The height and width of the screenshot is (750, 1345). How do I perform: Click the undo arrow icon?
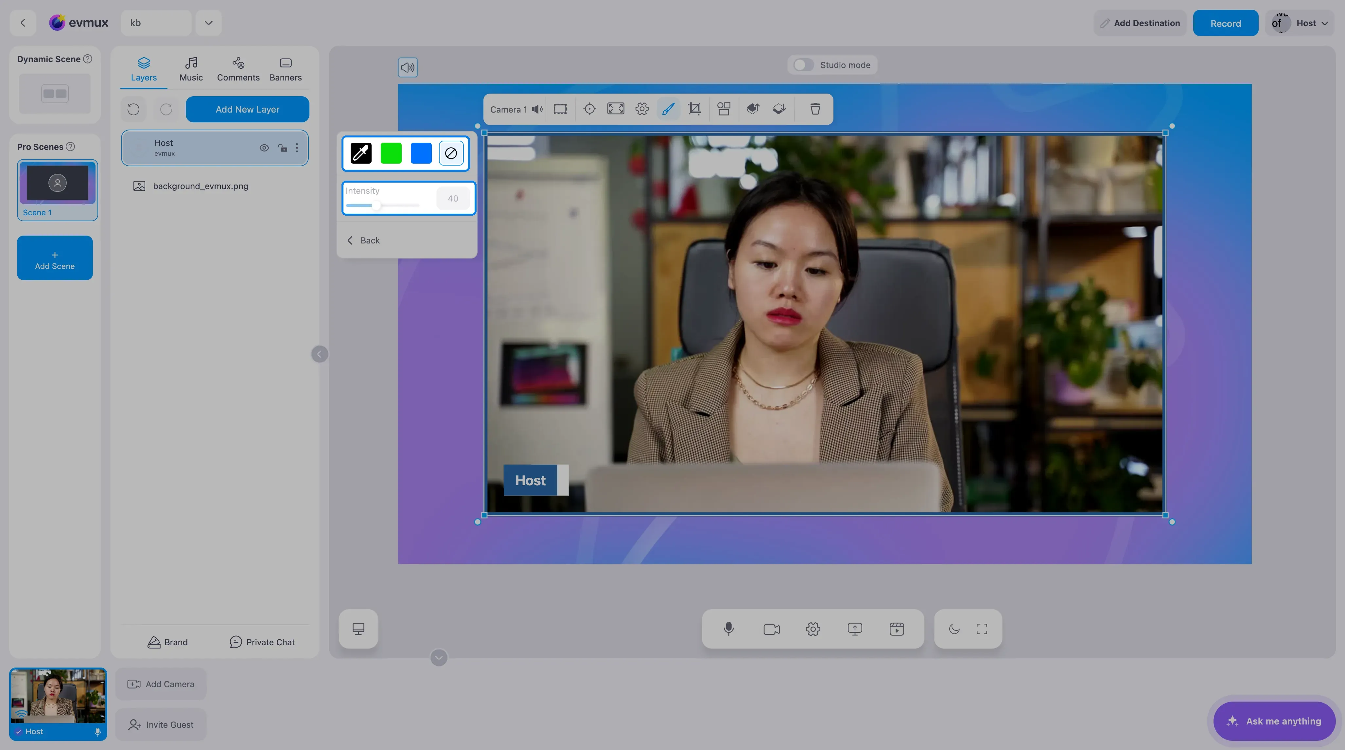(134, 109)
